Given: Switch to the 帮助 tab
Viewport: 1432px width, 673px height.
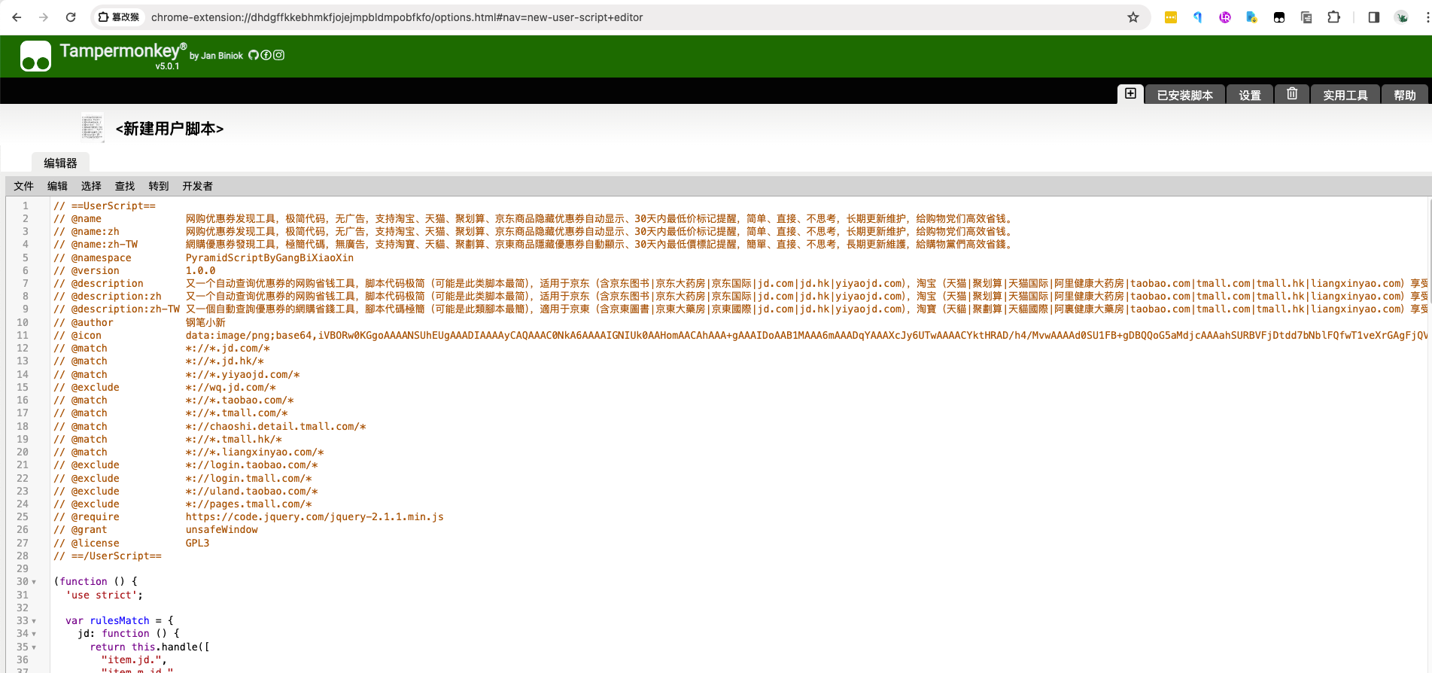Looking at the screenshot, I should (x=1405, y=95).
